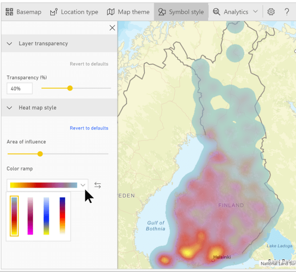
Task: Collapse the Heat map style section
Action: (10, 108)
